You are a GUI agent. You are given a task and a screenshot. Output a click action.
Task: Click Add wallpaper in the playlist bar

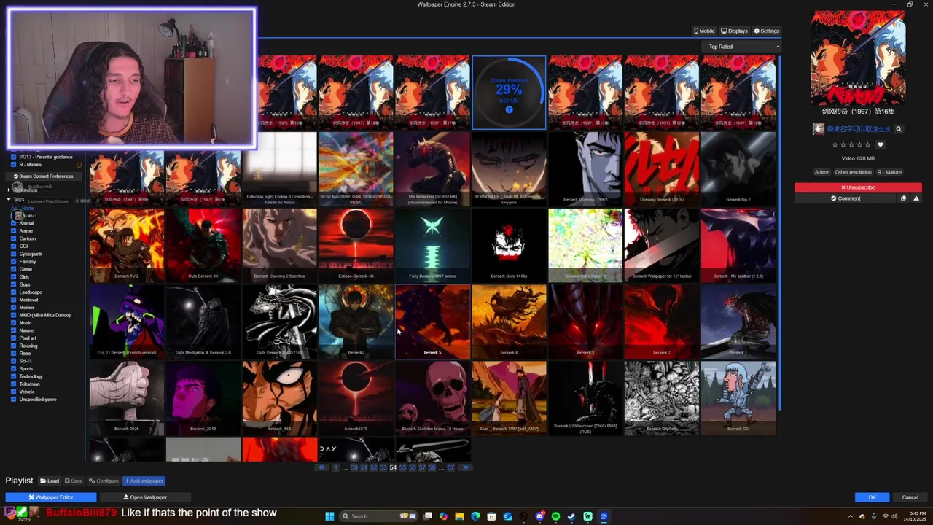click(144, 481)
